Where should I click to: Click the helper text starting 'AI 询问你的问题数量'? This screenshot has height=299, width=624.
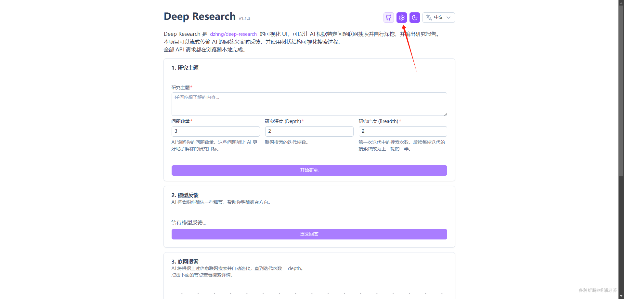tap(214, 145)
